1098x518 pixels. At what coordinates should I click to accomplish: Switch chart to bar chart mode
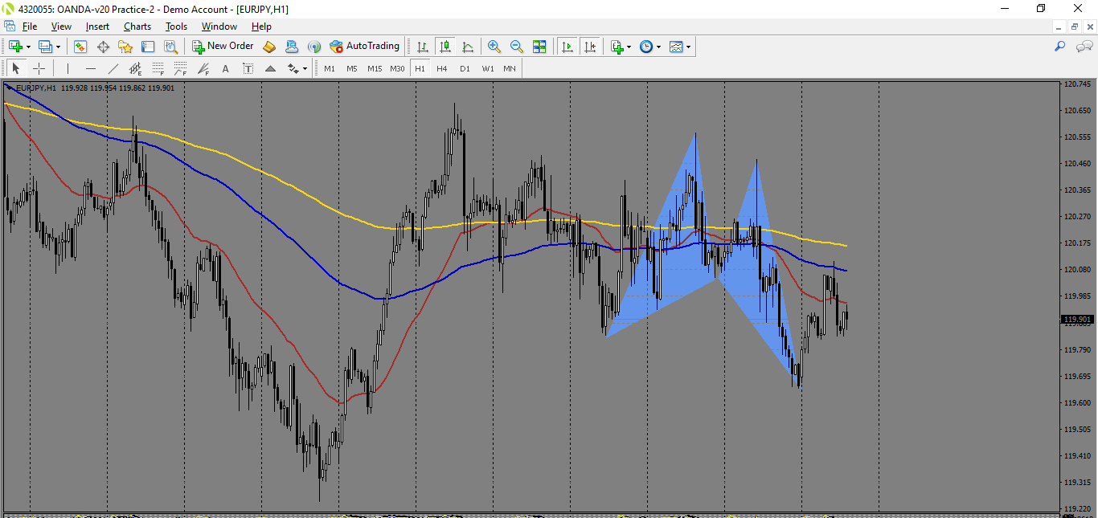[422, 47]
